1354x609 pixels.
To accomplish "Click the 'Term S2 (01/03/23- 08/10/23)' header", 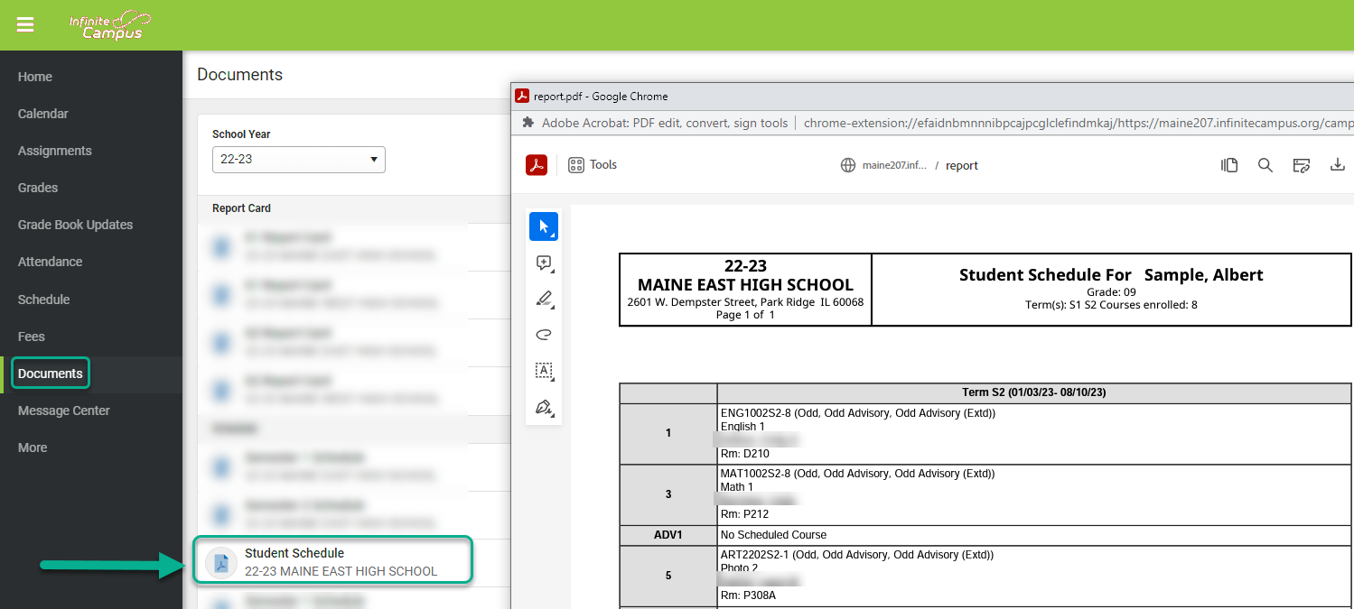I will coord(1034,392).
